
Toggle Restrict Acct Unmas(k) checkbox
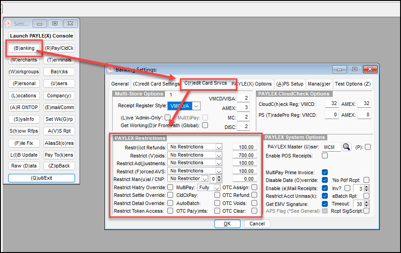[x=325, y=196]
